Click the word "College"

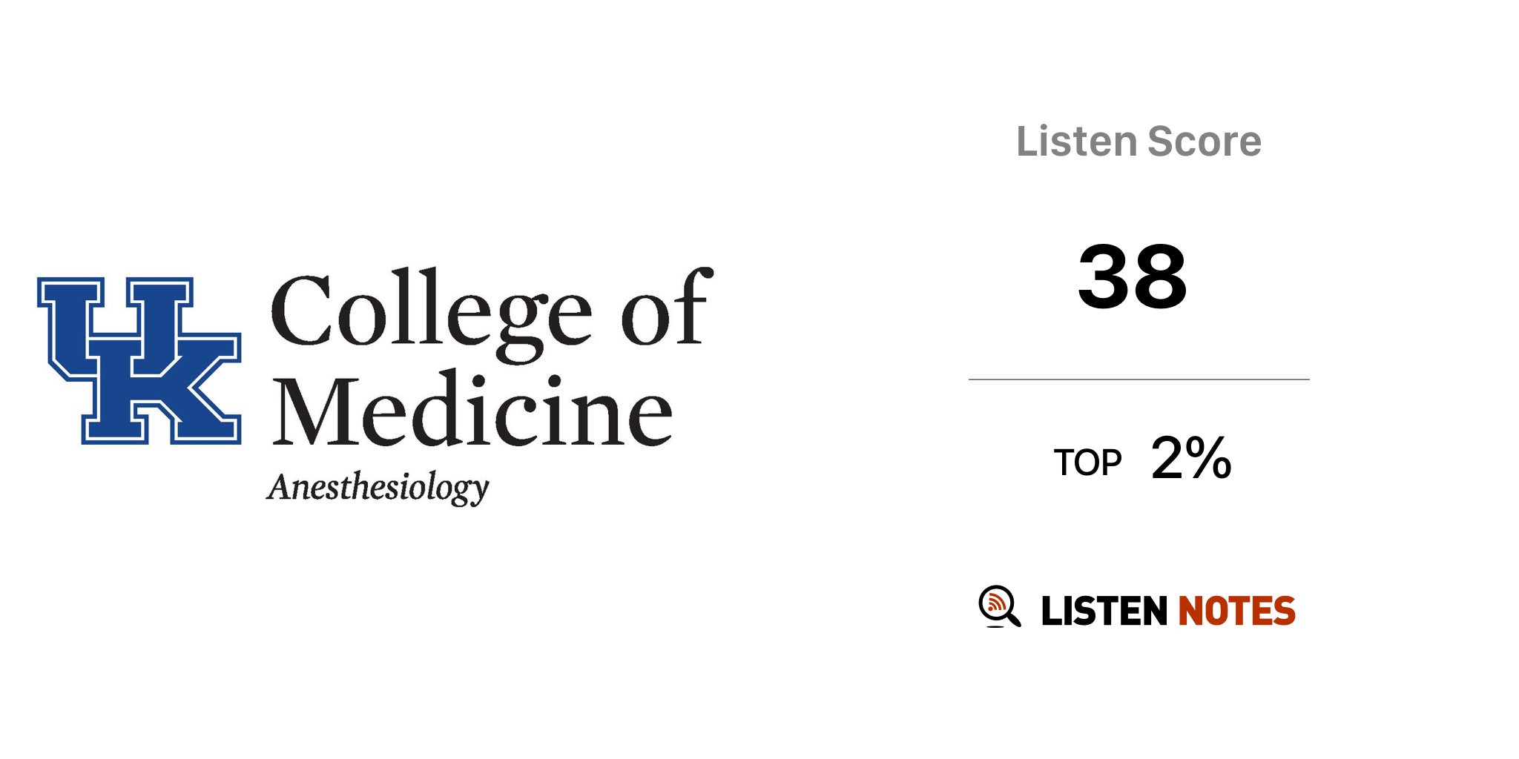(430, 311)
